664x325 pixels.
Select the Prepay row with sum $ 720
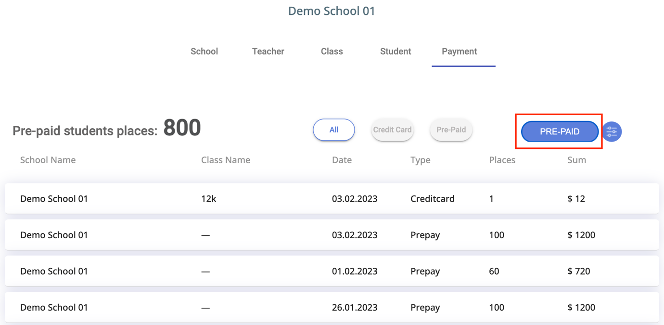[x=332, y=271]
